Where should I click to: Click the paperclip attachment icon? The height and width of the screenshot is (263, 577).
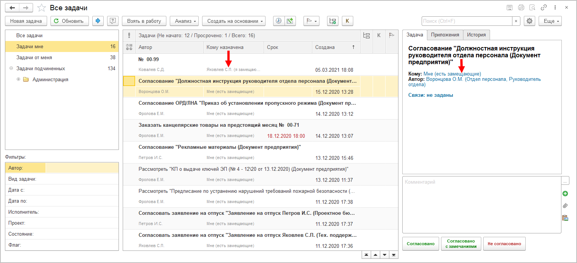[x=565, y=206]
